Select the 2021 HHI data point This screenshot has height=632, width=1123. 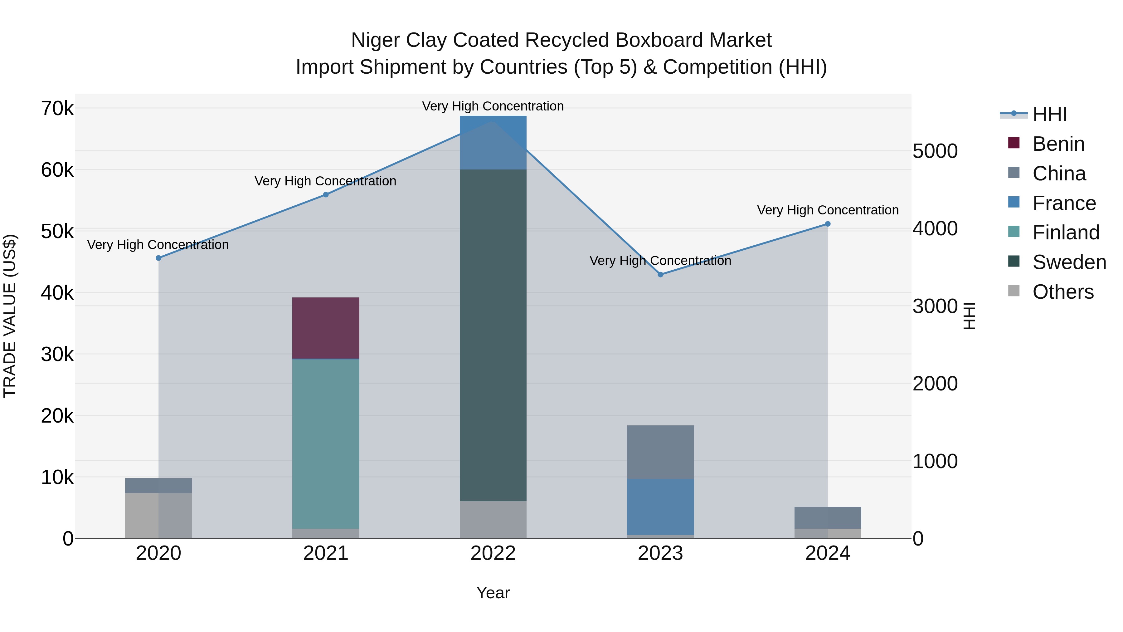tap(326, 195)
